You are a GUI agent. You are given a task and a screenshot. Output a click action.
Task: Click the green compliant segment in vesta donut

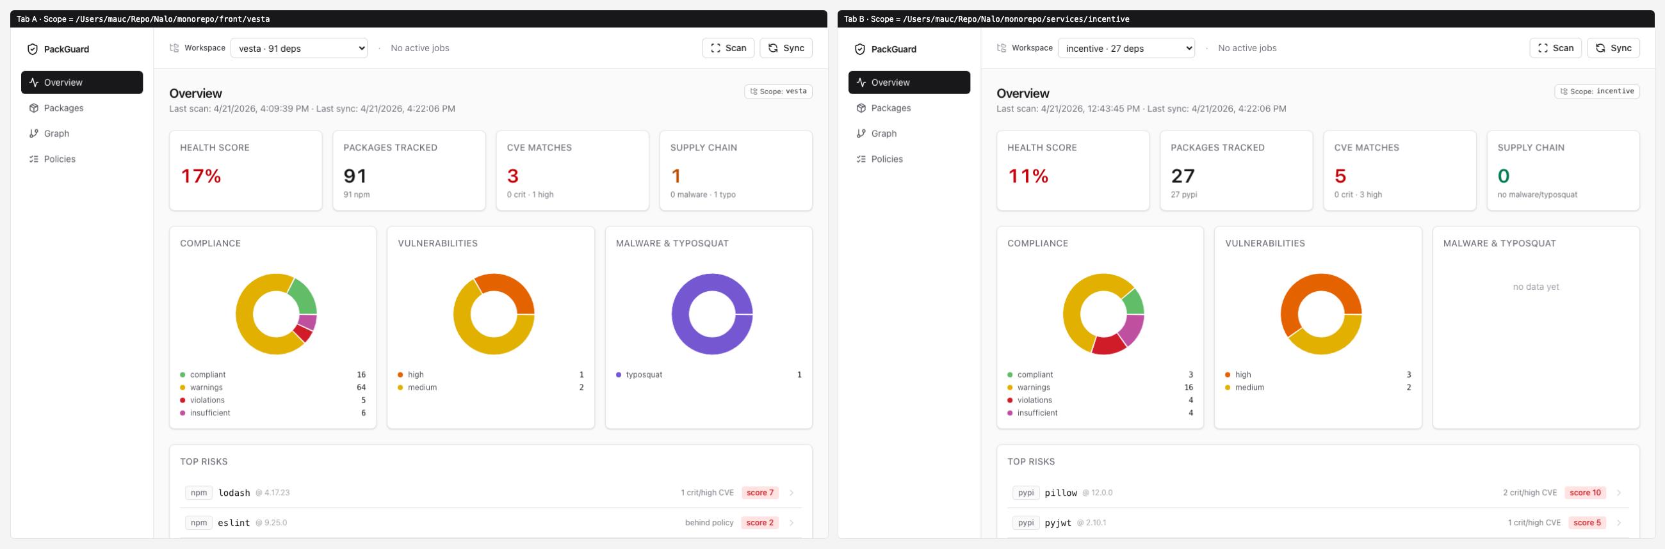click(x=304, y=296)
